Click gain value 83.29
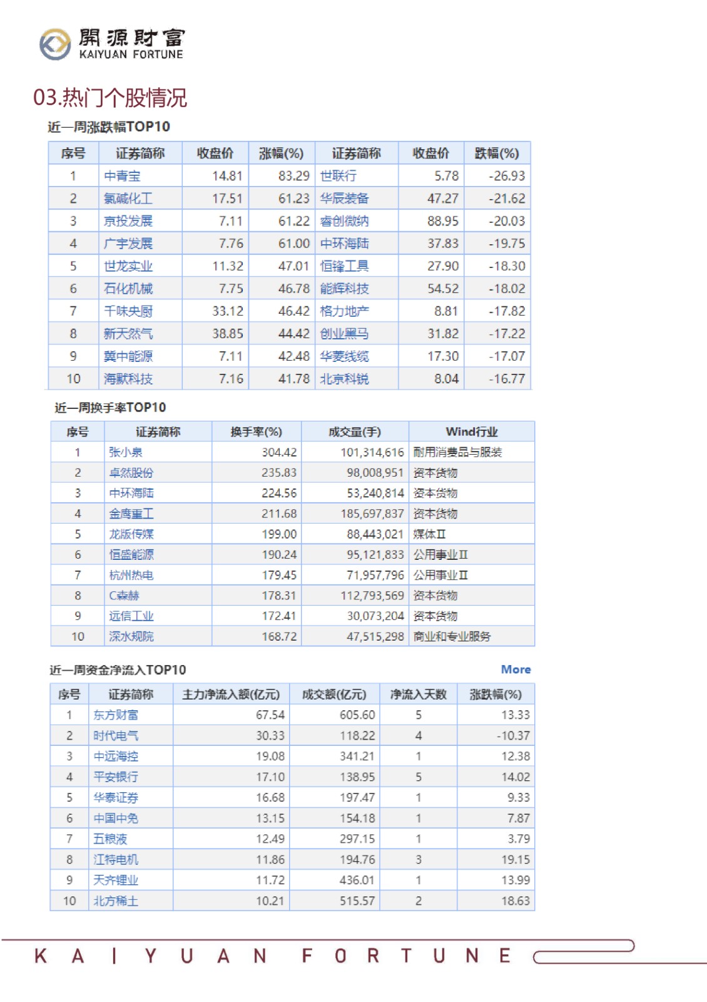The image size is (707, 1002). (294, 176)
